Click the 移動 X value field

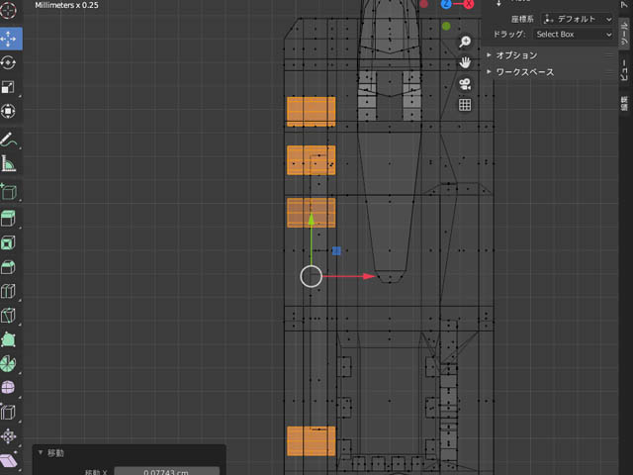167,471
